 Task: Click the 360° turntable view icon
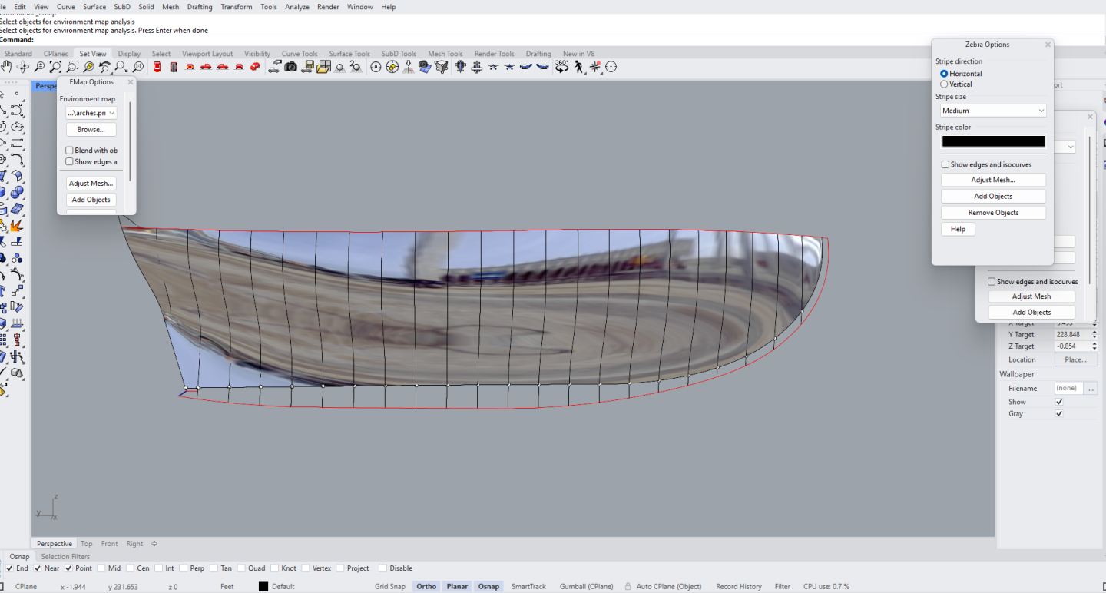click(561, 67)
